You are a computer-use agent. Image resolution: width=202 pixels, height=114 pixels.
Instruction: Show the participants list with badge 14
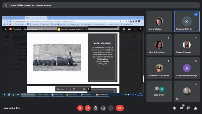pyautogui.click(x=182, y=108)
